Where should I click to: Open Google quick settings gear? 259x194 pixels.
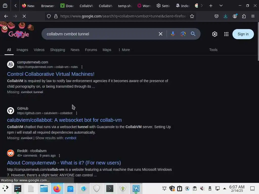click(214, 34)
